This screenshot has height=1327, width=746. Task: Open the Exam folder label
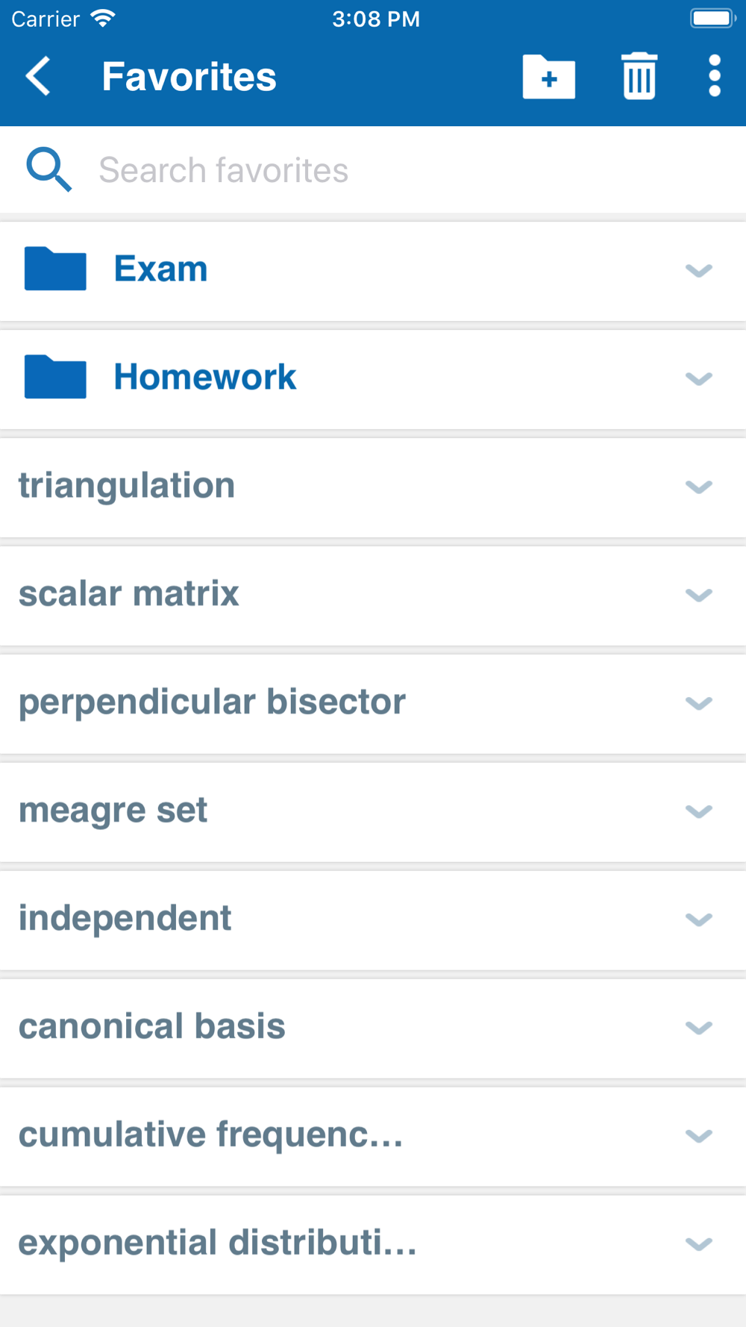(x=161, y=269)
